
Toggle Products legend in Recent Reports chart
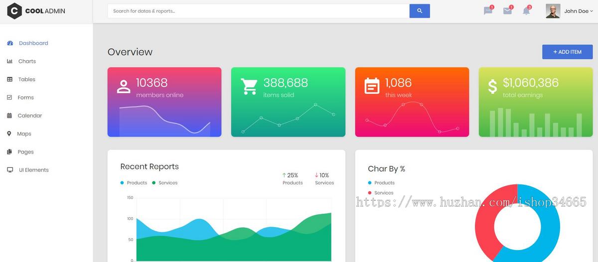point(134,183)
